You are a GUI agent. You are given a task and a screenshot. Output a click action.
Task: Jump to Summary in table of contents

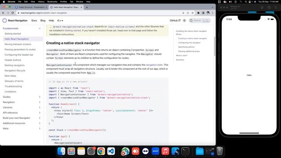click(180, 60)
